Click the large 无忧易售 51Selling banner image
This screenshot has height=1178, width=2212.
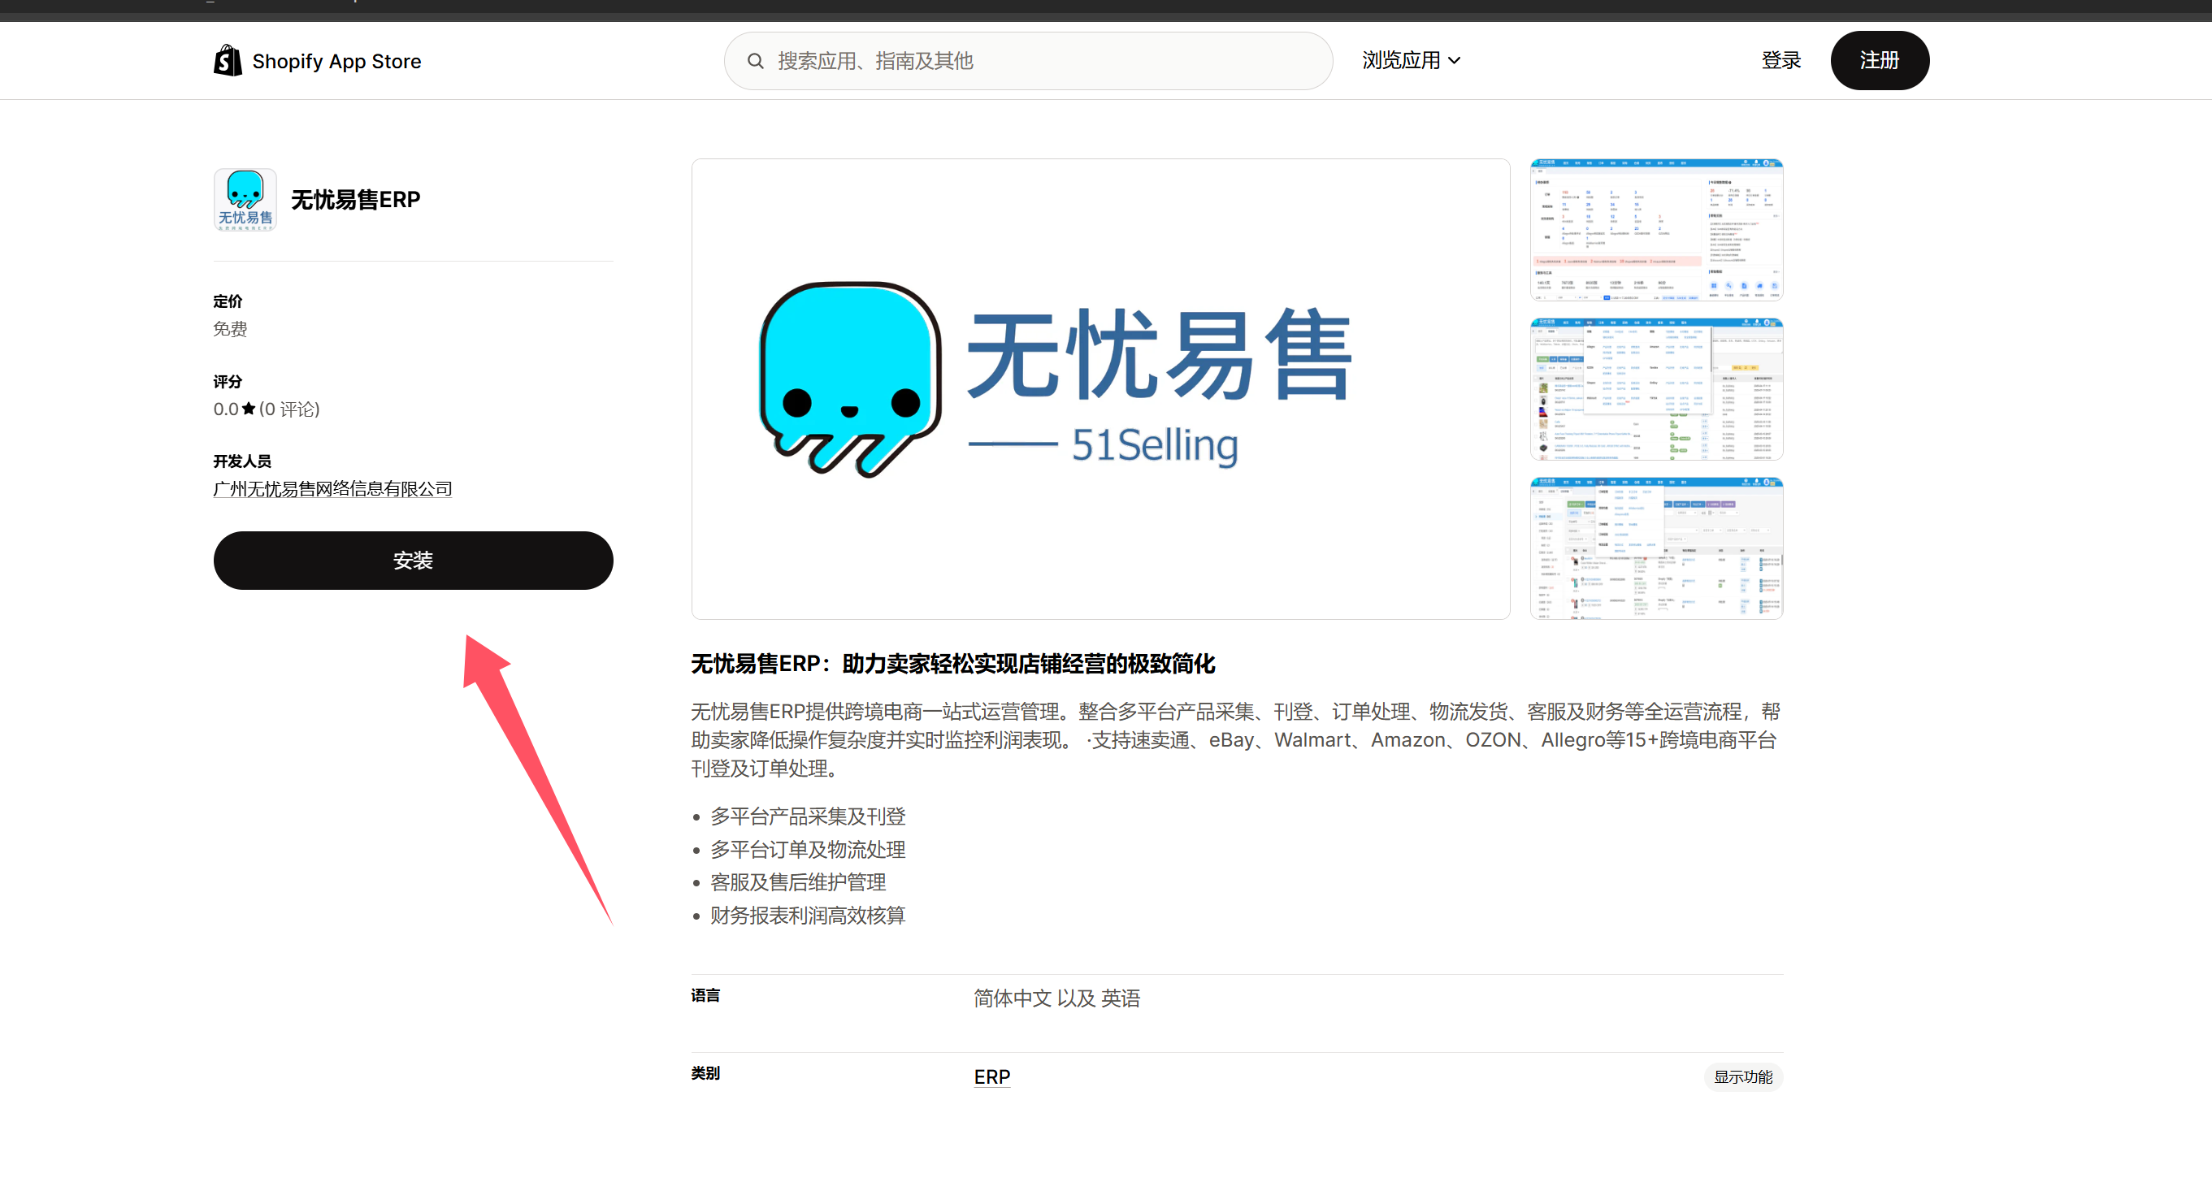click(x=1100, y=388)
